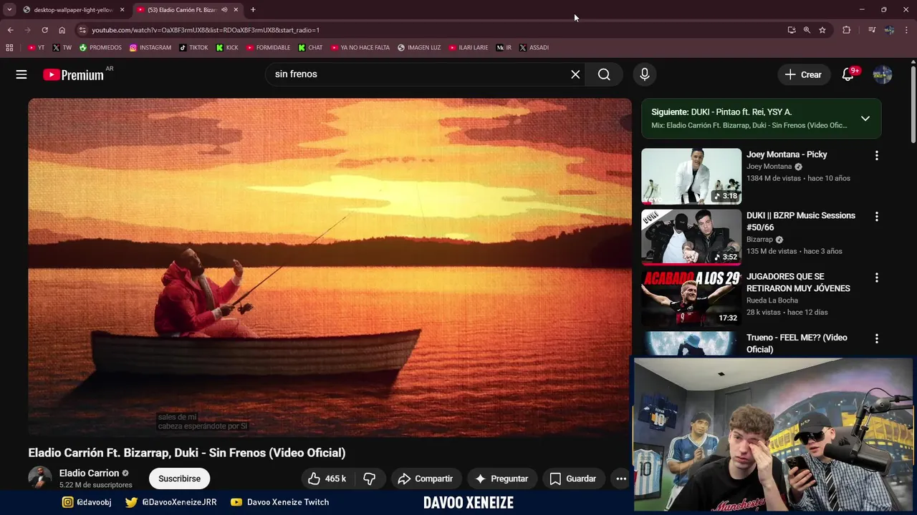The height and width of the screenshot is (515, 917).
Task: Open the TIKTOK bookmark
Action: click(x=193, y=48)
